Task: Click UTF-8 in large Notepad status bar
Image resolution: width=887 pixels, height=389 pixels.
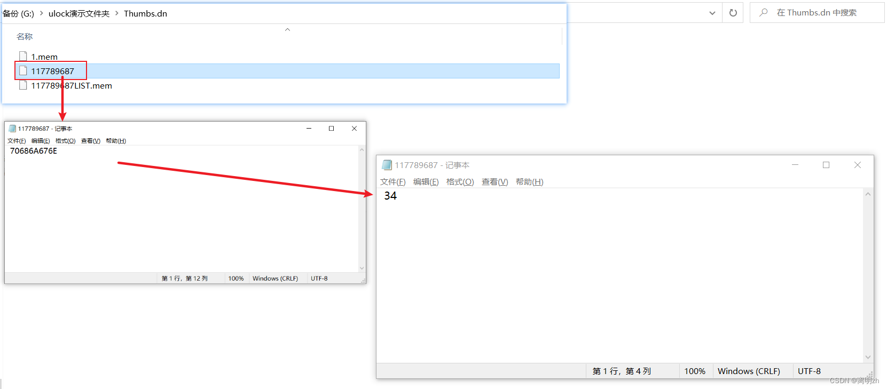Action: click(x=809, y=371)
